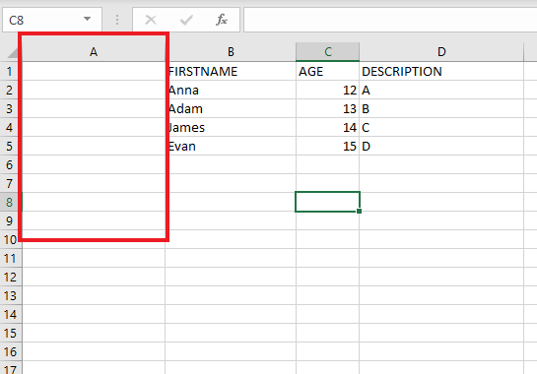Select column B header
537x374 pixels.
pos(231,52)
